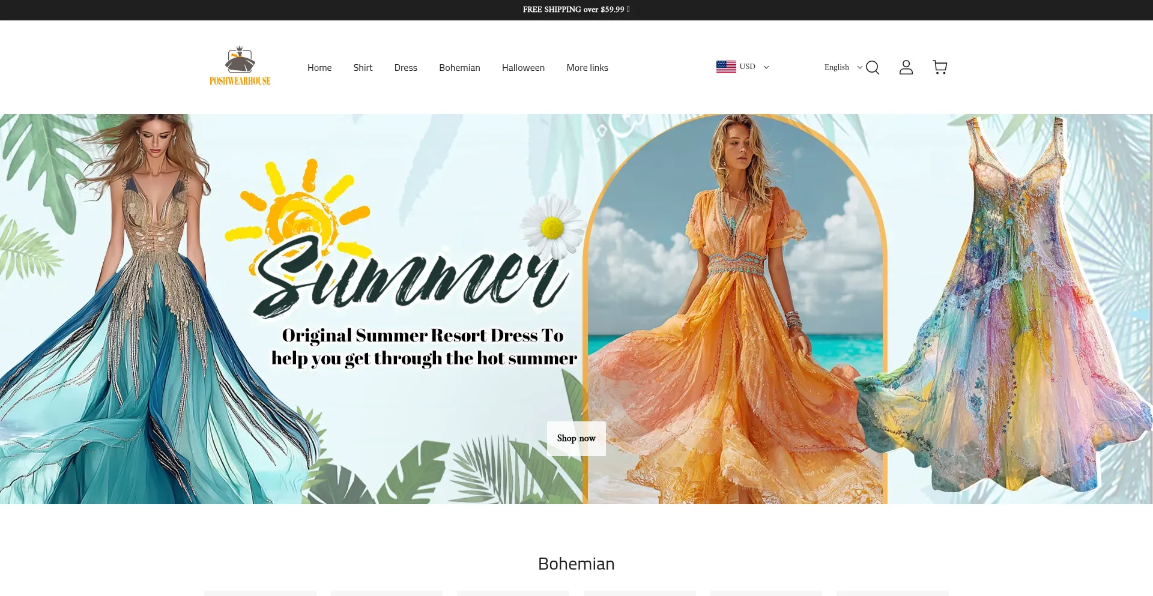Open the Dress category
1153x596 pixels.
(x=405, y=67)
